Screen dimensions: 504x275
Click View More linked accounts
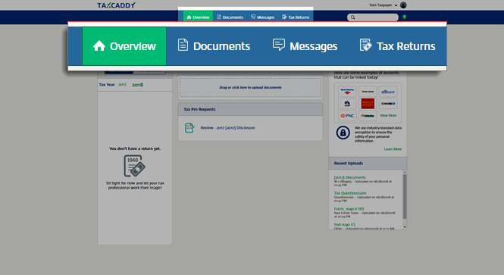pos(388,115)
